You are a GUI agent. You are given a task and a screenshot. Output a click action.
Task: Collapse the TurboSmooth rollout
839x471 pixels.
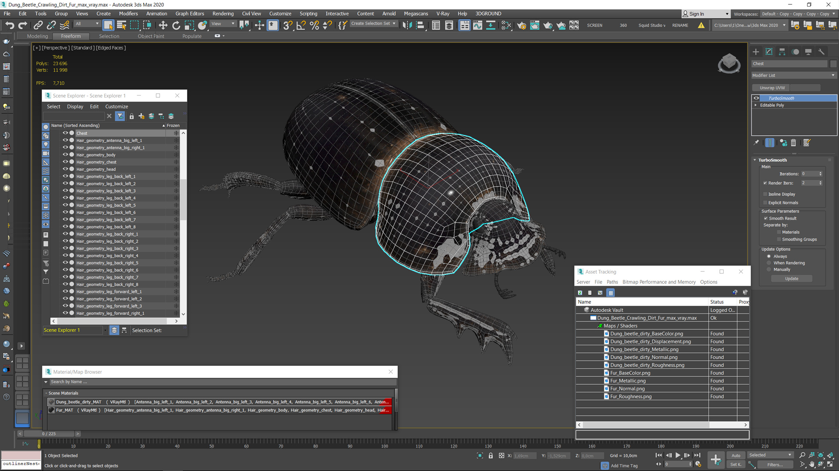(755, 160)
